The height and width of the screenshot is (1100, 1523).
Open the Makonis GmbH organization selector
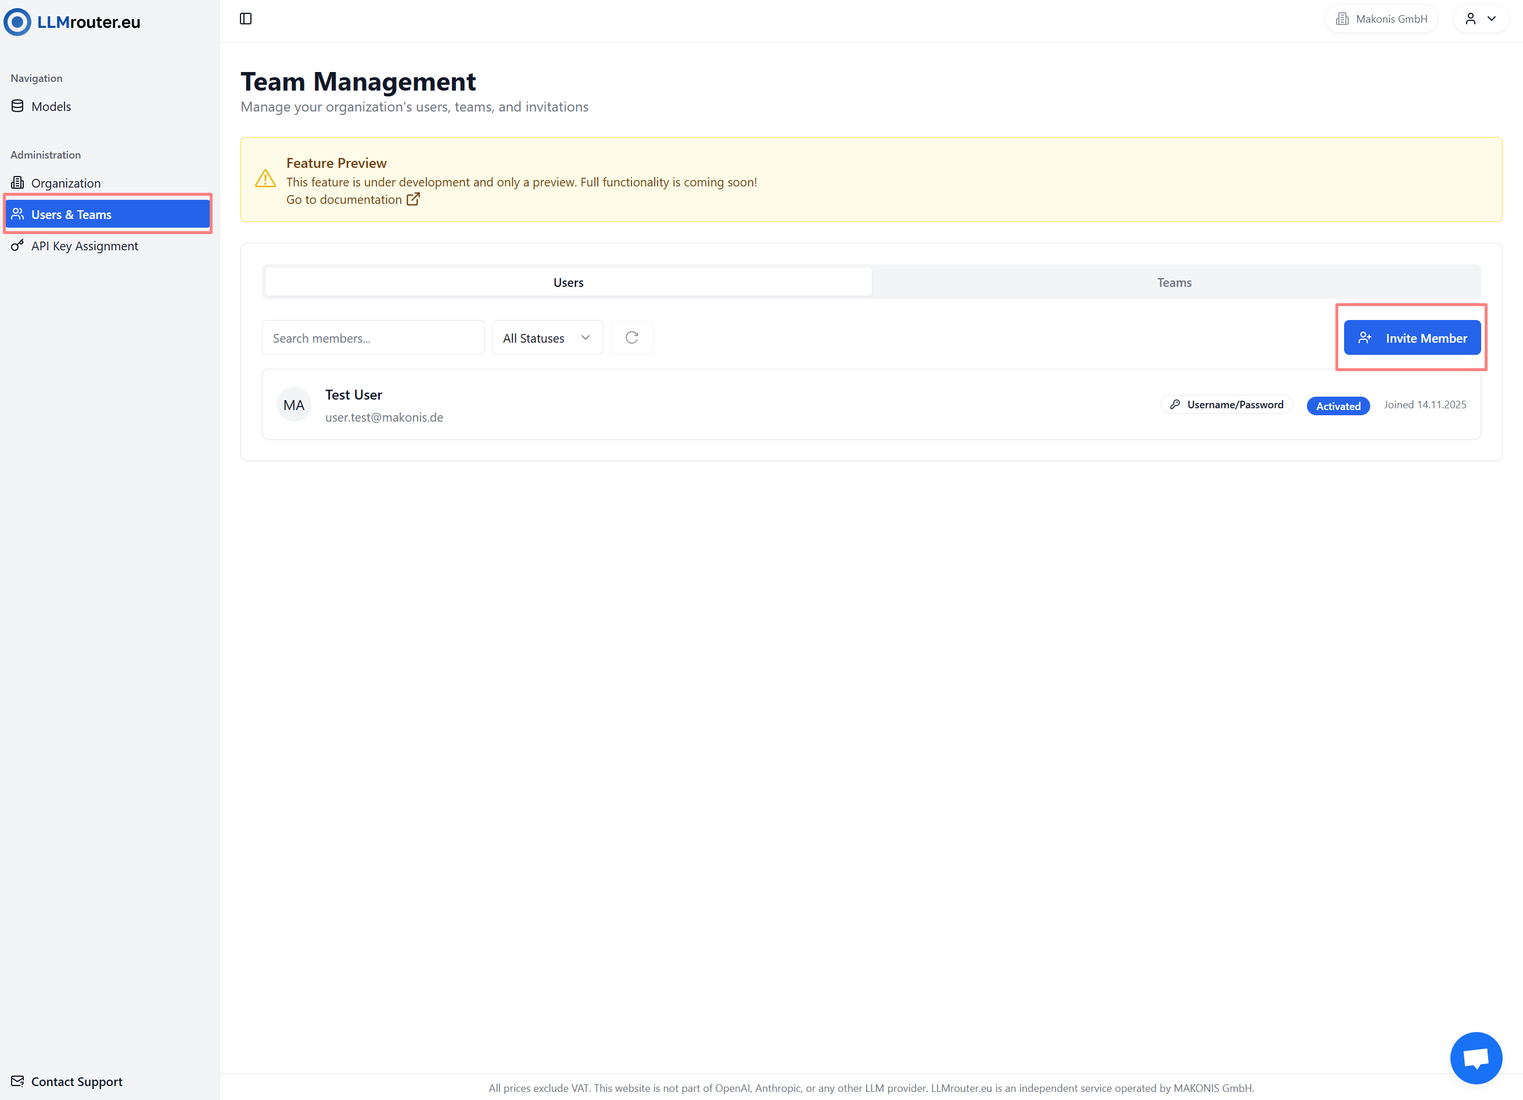(1381, 19)
